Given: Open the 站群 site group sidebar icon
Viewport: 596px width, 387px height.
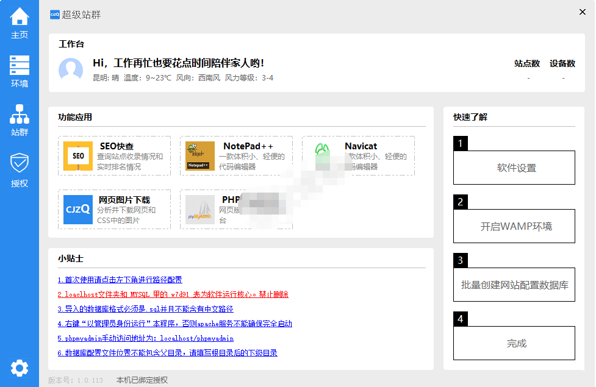Looking at the screenshot, I should [x=20, y=114].
